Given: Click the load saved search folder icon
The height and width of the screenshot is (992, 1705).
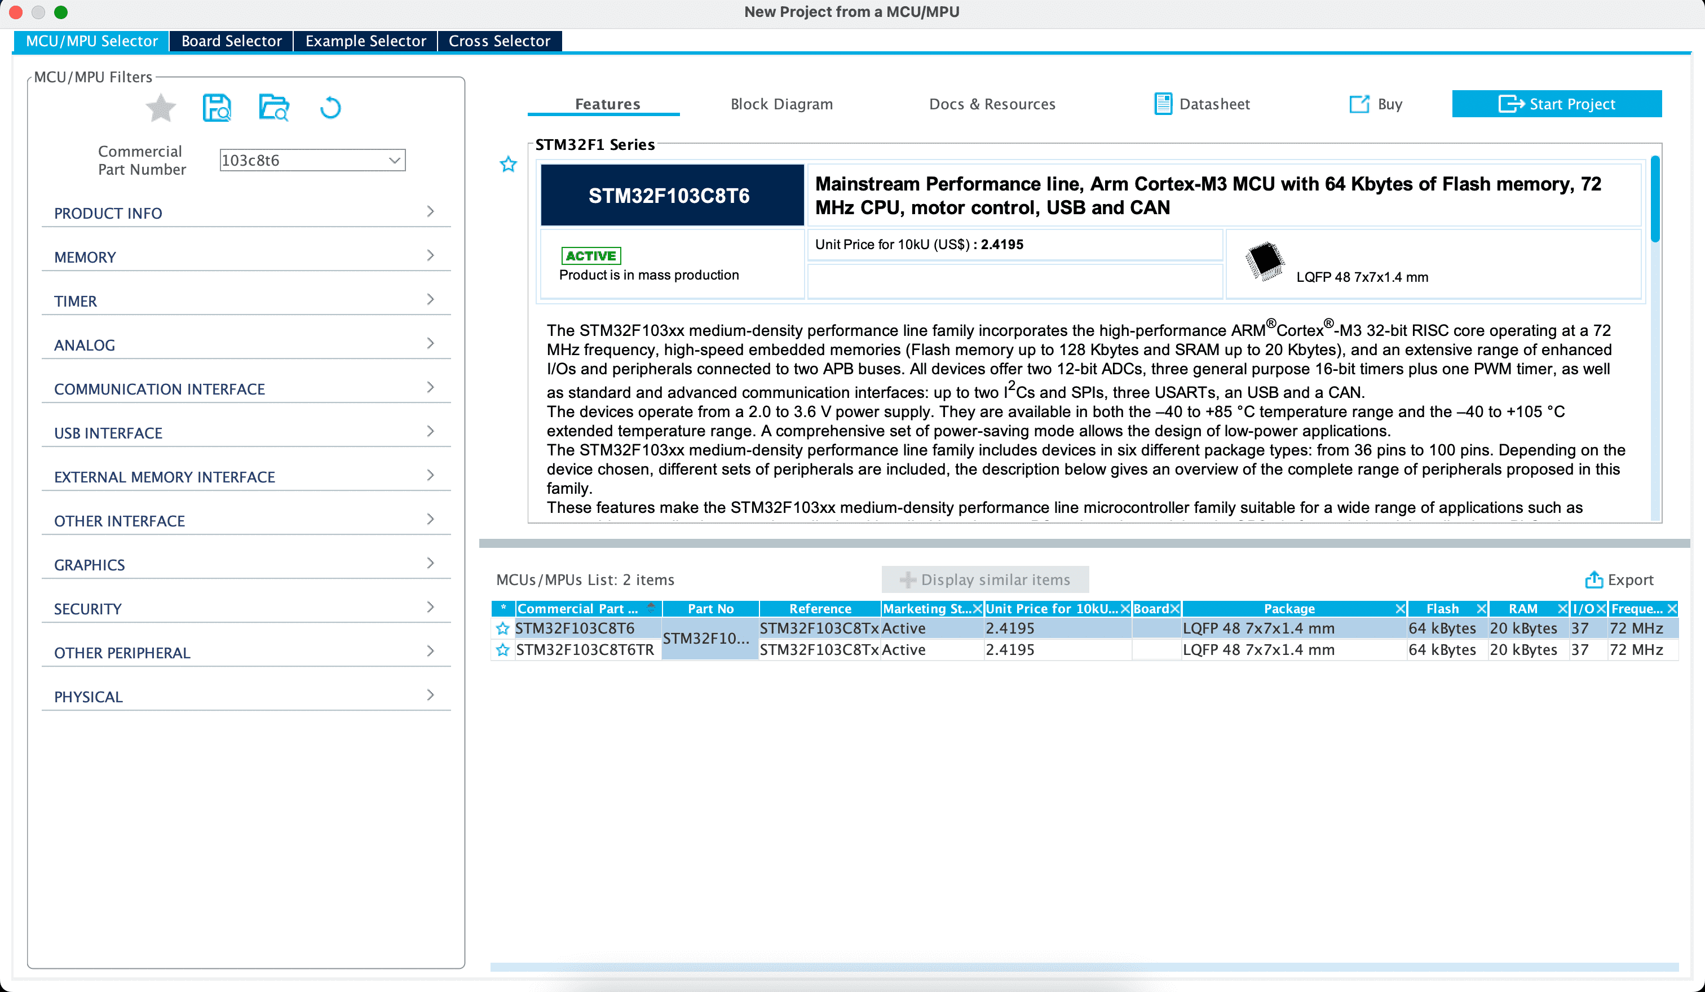Looking at the screenshot, I should click(x=274, y=108).
